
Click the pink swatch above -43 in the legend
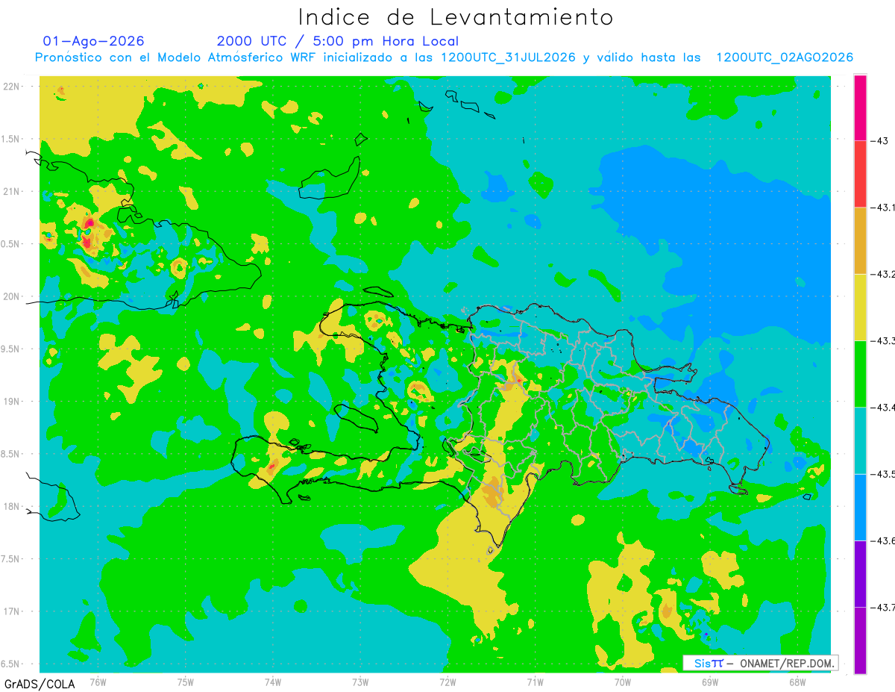[860, 107]
